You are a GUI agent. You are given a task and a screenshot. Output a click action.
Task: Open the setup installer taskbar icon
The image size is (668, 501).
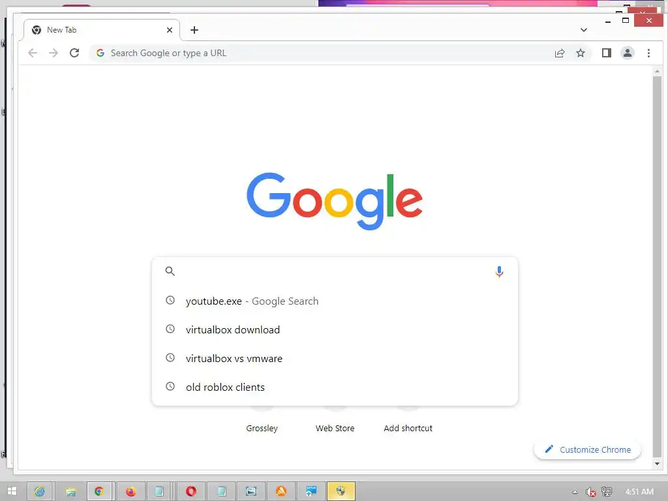[x=311, y=492]
